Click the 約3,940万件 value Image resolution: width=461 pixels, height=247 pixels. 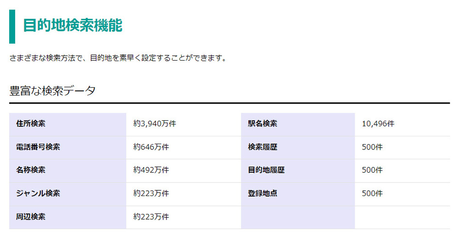click(155, 124)
